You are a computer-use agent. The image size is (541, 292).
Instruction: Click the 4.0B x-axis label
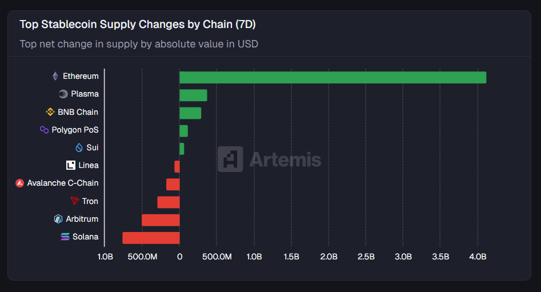478,257
